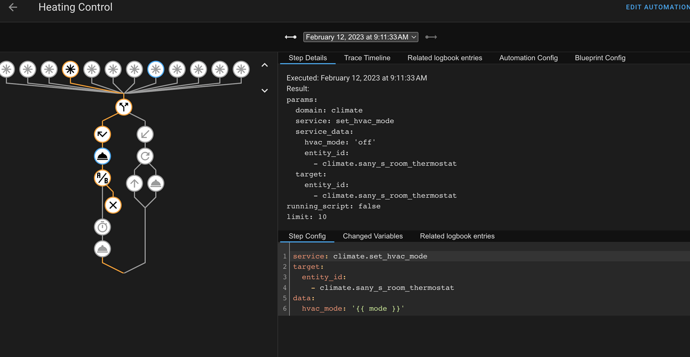
Task: Select the blue-outlined trigger node
Action: 156,69
